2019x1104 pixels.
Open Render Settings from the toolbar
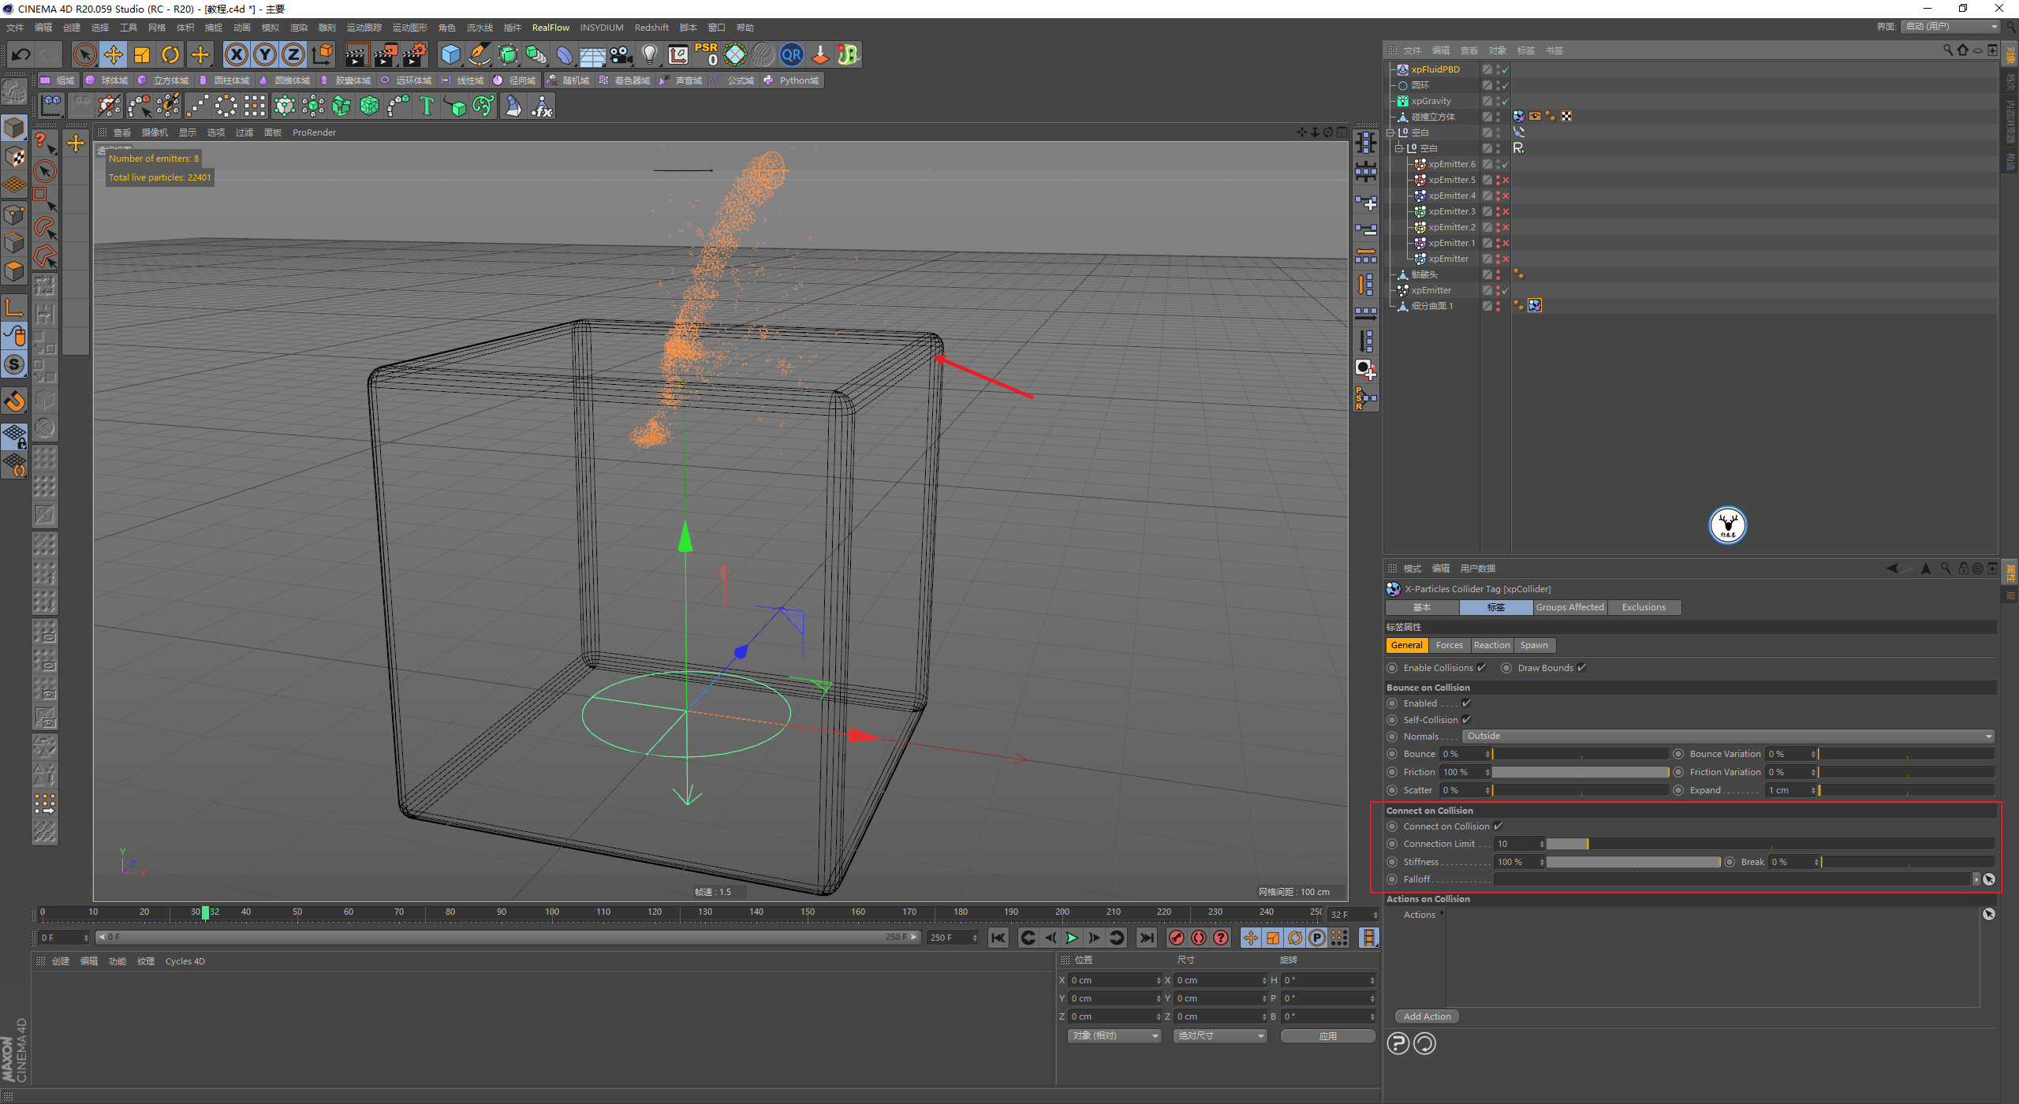415,54
